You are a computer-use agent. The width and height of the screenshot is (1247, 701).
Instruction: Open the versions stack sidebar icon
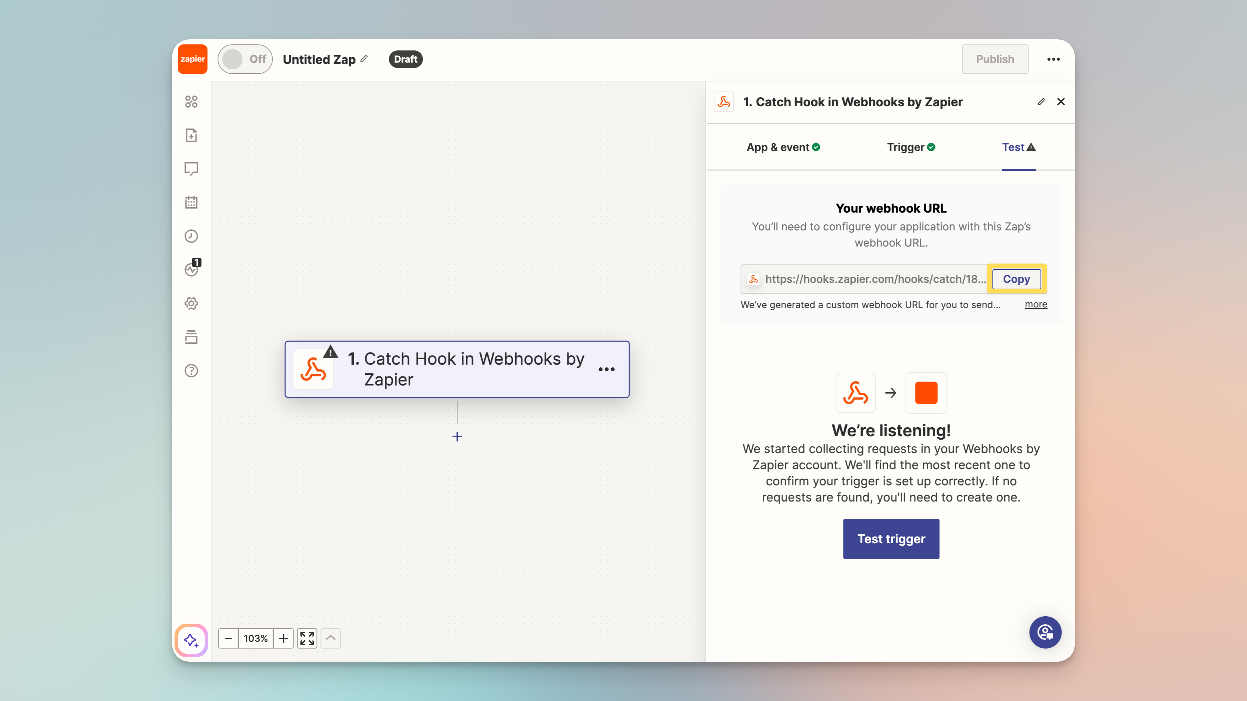(191, 337)
